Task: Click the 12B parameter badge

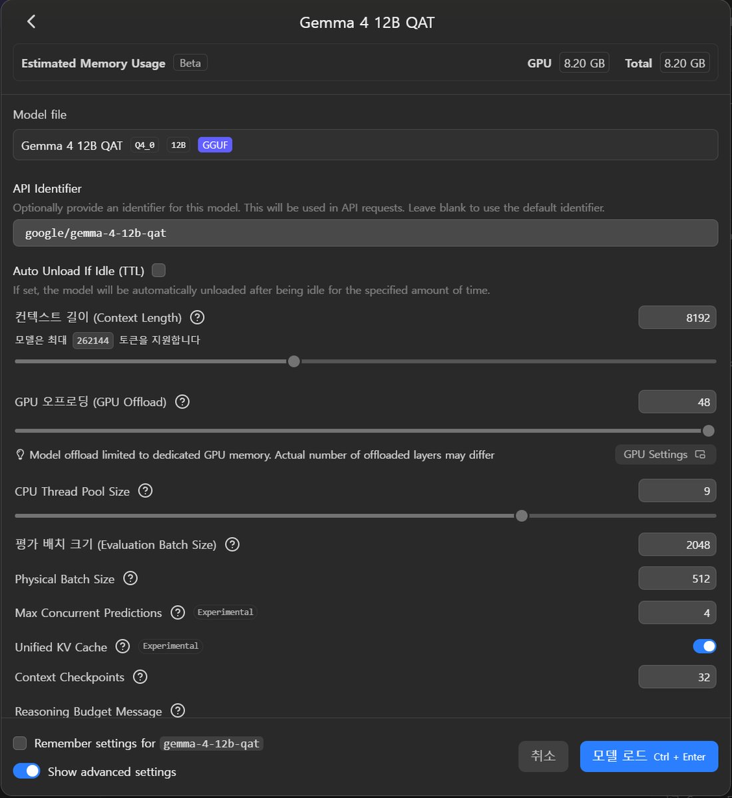Action: point(178,145)
